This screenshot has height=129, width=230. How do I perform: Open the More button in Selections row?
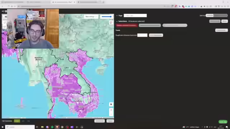click(224, 21)
